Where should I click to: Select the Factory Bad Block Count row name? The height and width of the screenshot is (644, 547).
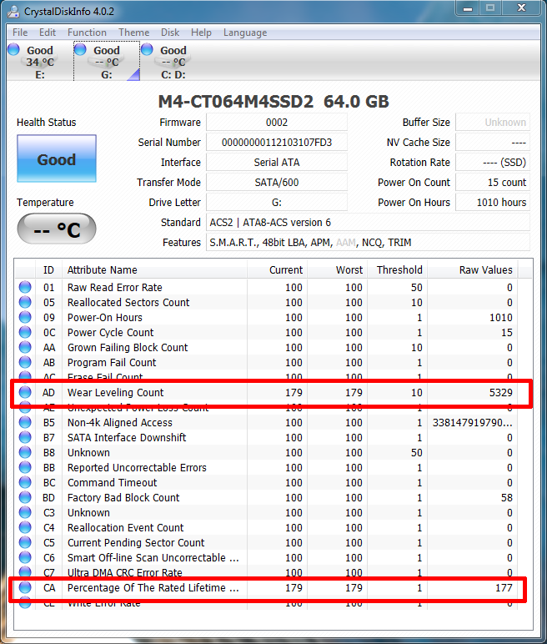pyautogui.click(x=123, y=498)
